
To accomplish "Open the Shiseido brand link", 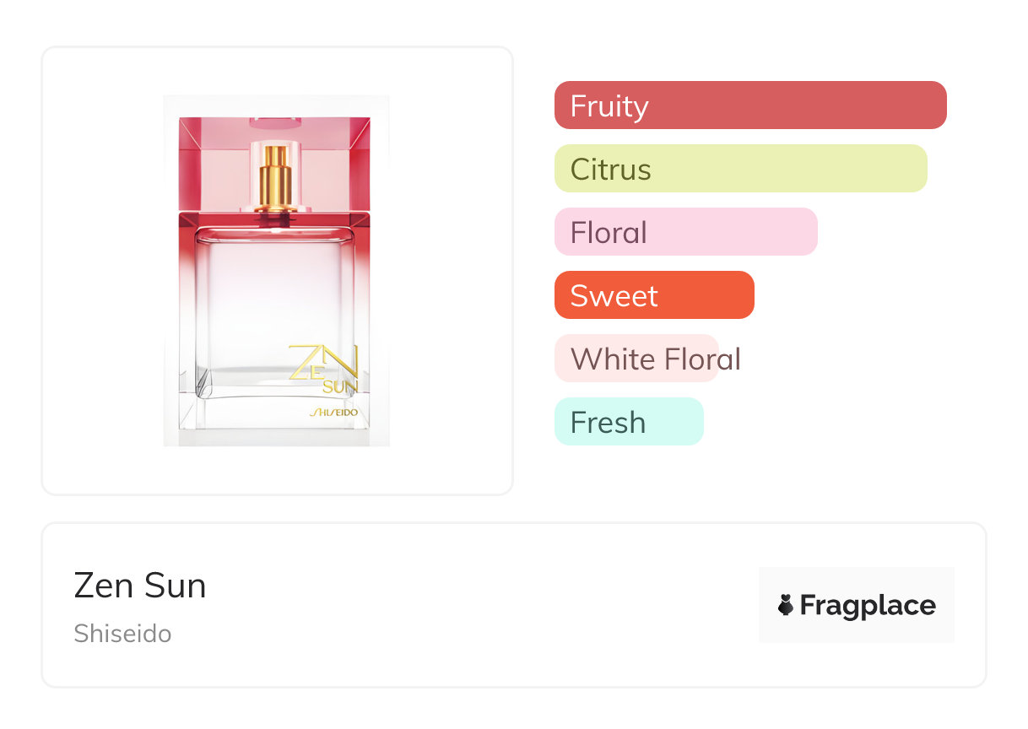I will (x=122, y=634).
